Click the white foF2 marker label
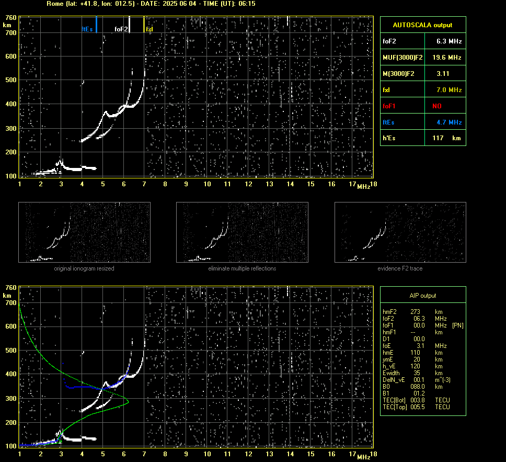 click(121, 29)
